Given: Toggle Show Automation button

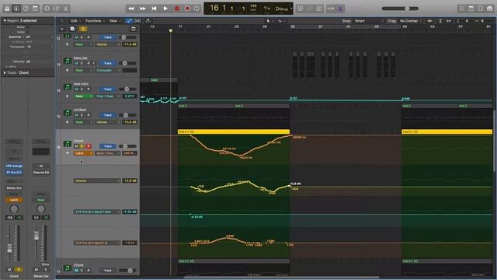Looking at the screenshot, I should [x=129, y=21].
